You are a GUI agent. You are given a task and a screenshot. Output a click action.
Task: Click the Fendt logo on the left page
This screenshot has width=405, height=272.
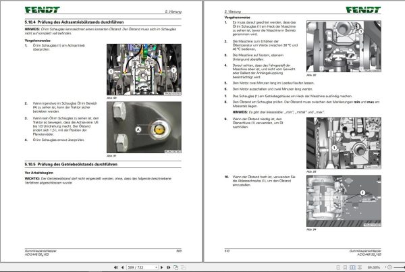[x=43, y=10]
